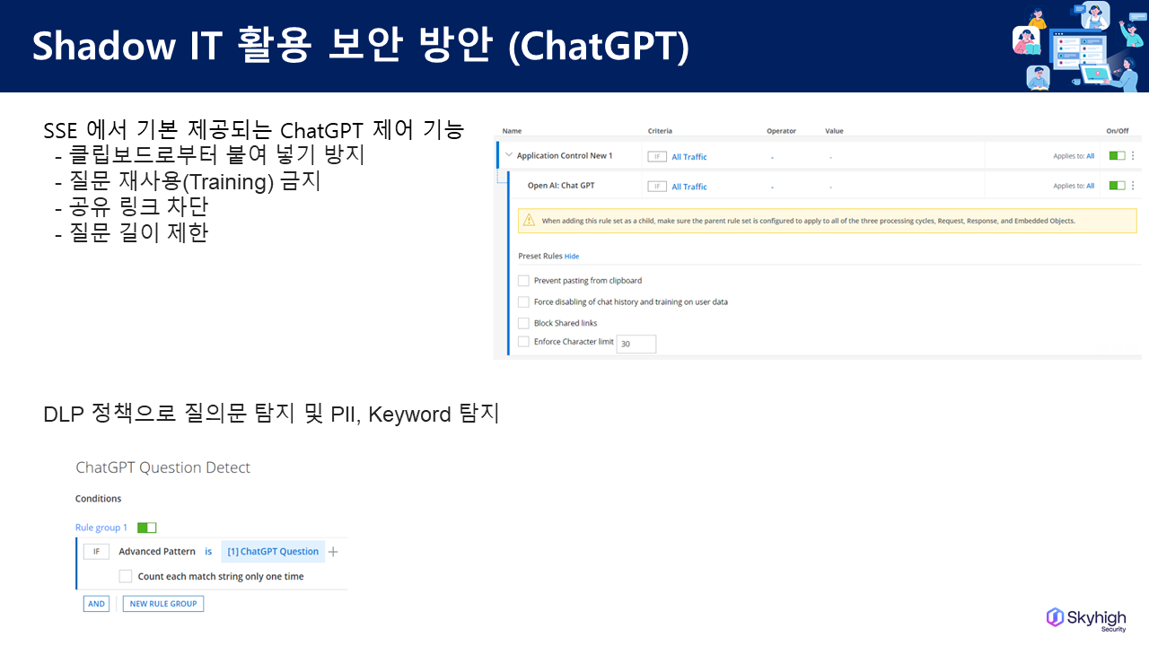
Task: Toggle the Open AI: Chat GPT rule switch
Action: click(x=1116, y=186)
